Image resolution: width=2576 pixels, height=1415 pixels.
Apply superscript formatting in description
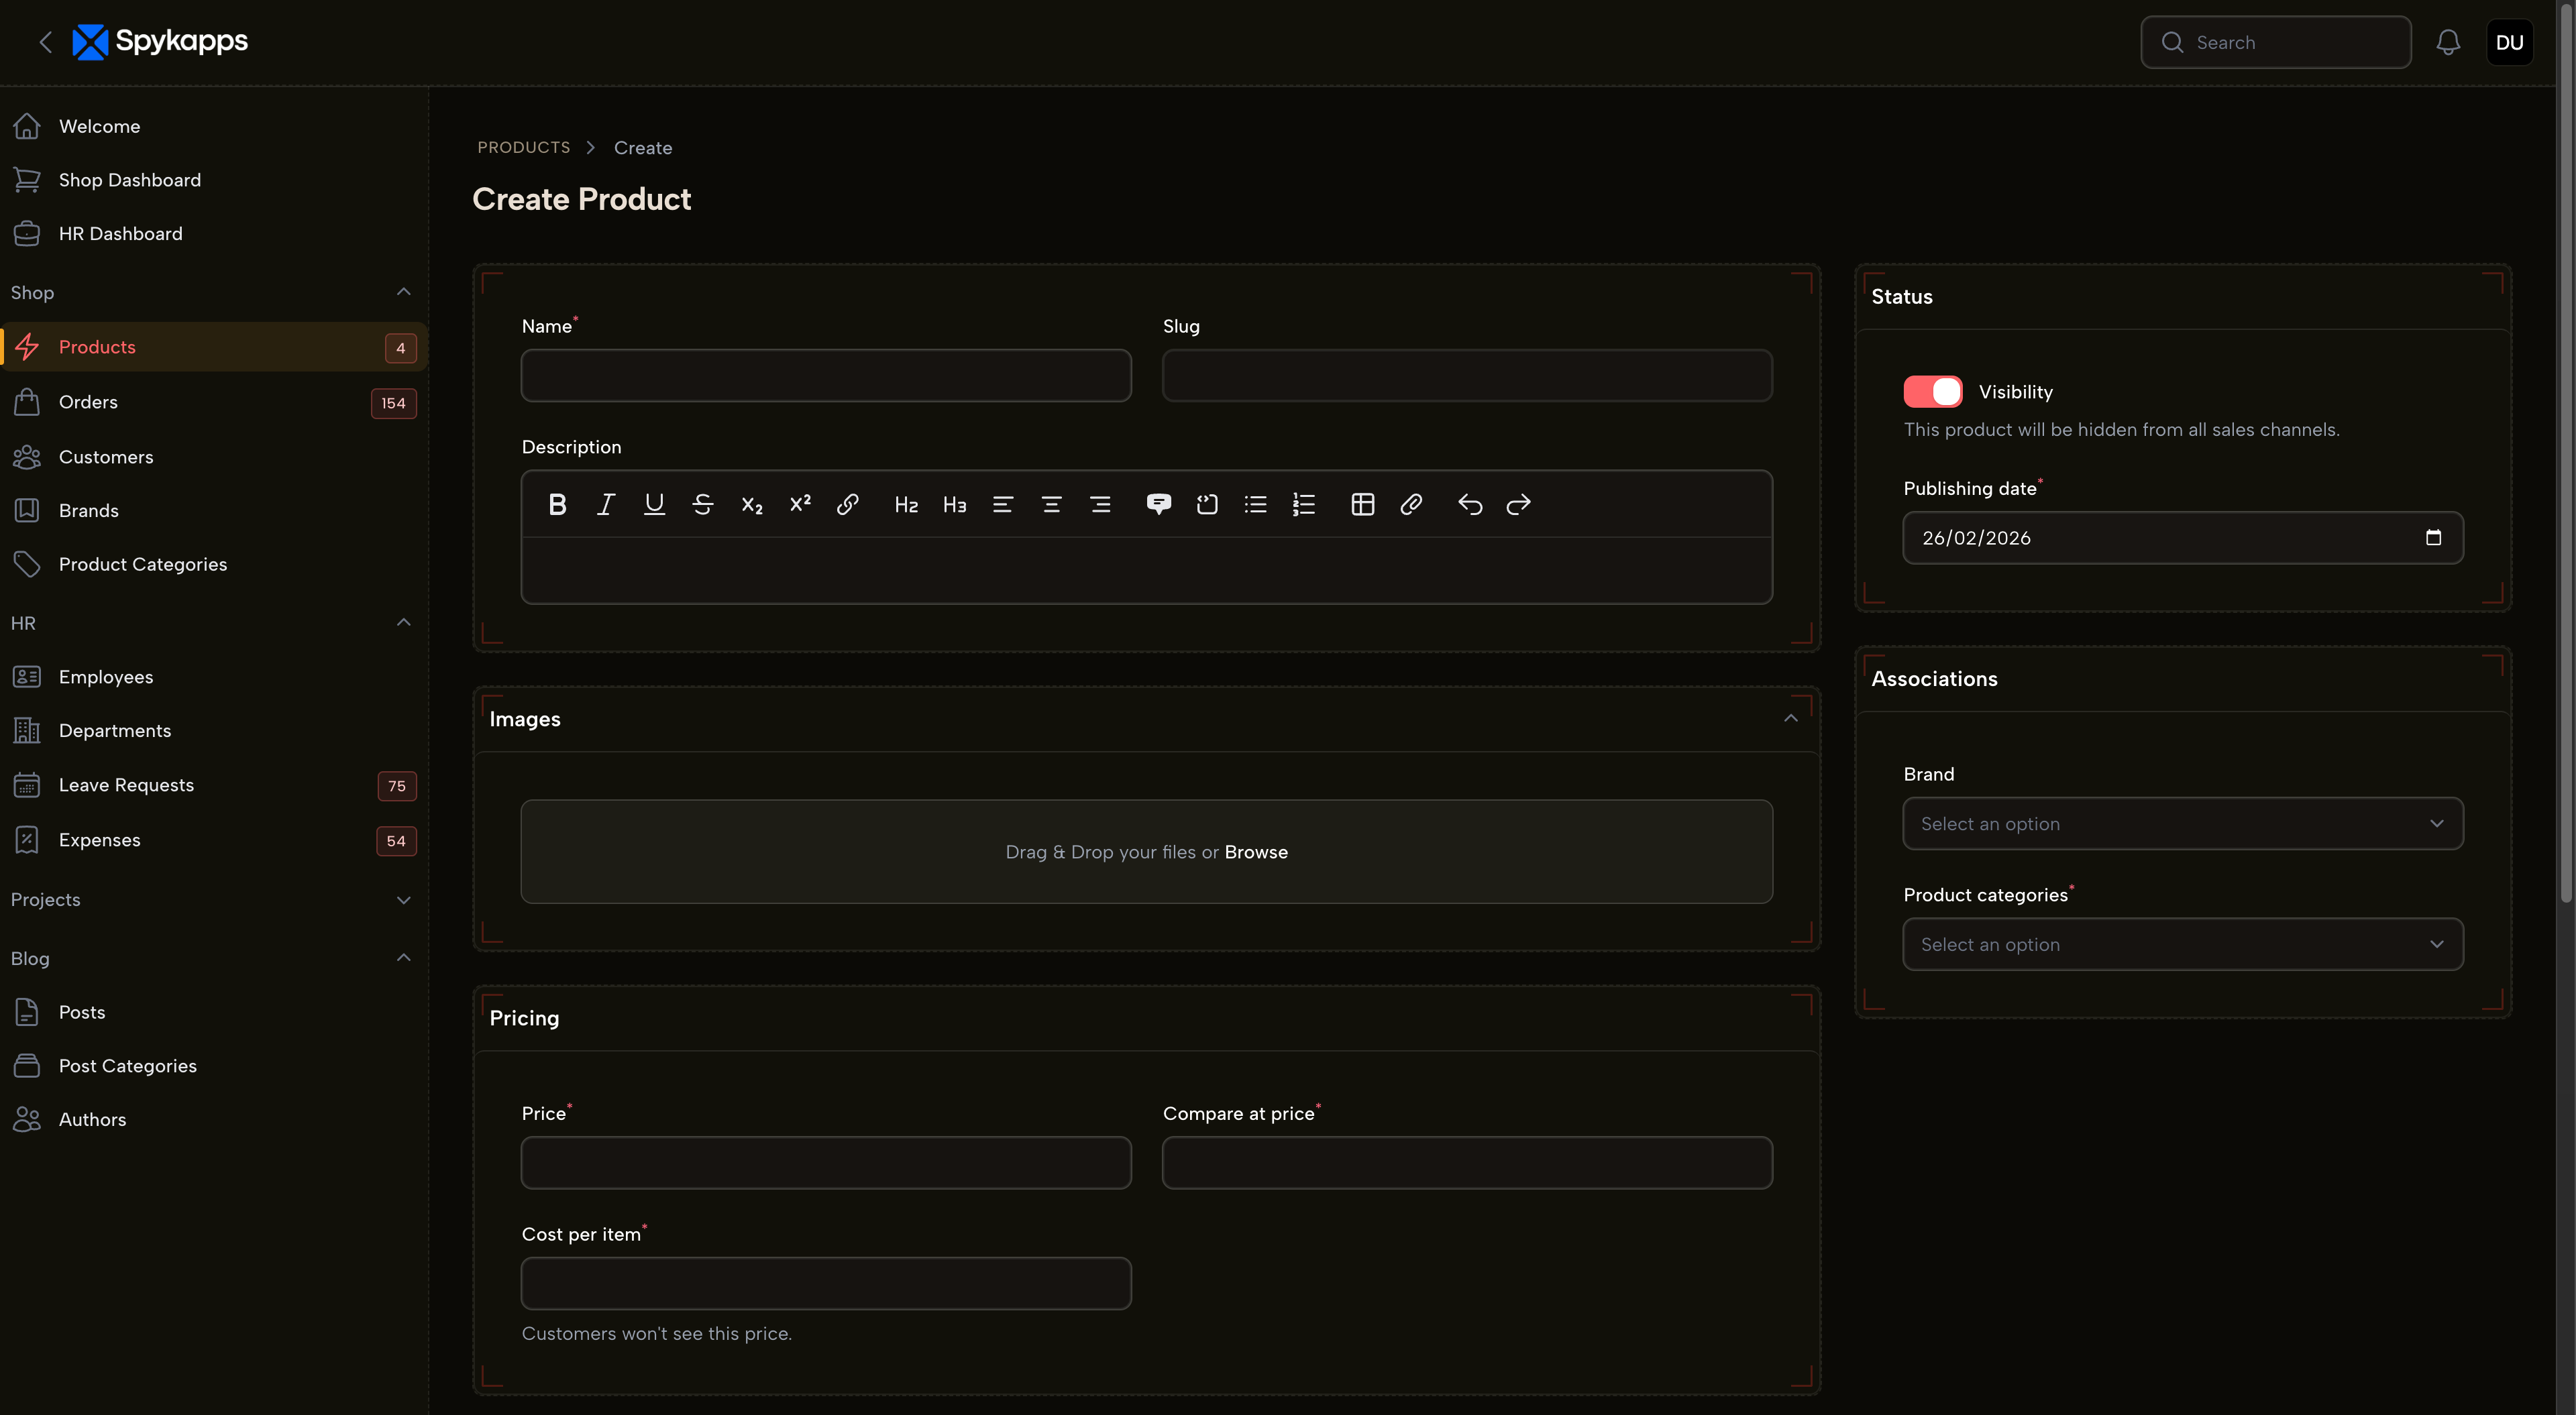pyautogui.click(x=799, y=504)
